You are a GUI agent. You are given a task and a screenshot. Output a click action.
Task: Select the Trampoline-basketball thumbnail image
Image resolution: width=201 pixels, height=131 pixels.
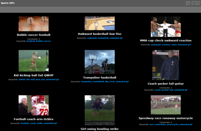click(x=100, y=62)
